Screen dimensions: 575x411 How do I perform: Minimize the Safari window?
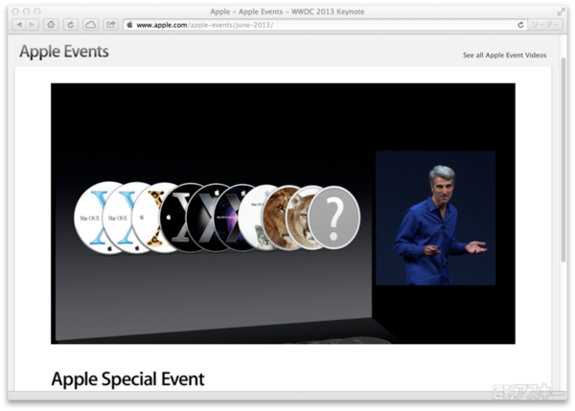pyautogui.click(x=27, y=11)
